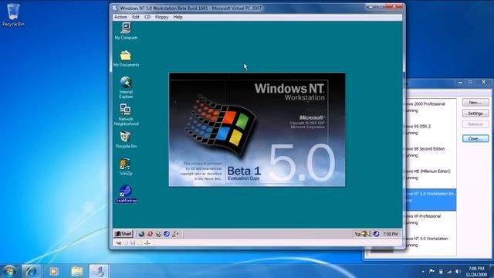Click the shared folder status icon in Virtual PC
The image size is (494, 278).
tap(140, 242)
